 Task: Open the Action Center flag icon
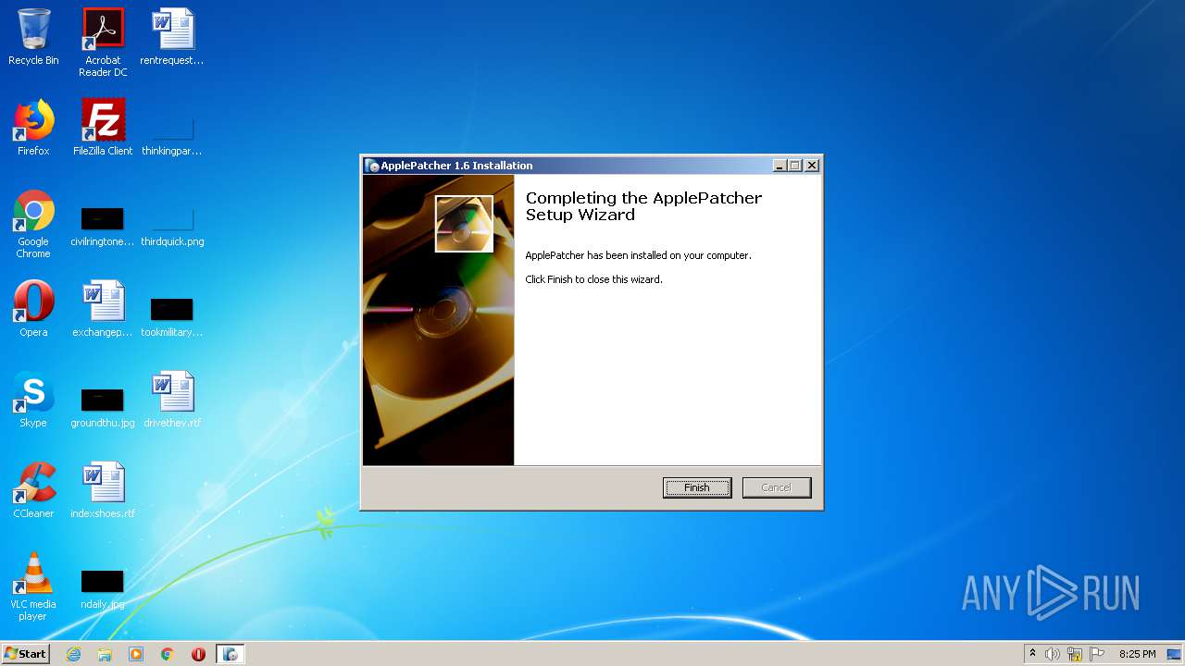point(1097,654)
